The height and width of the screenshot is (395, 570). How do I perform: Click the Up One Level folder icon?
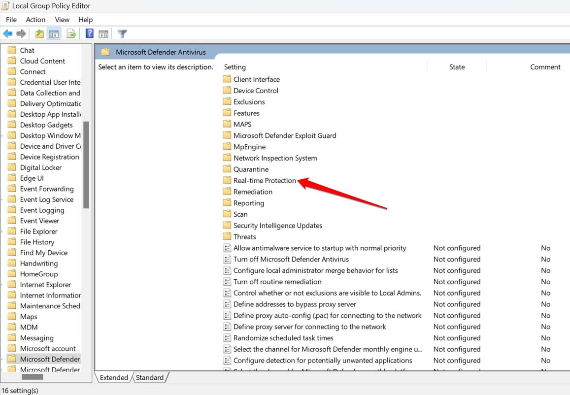point(39,34)
